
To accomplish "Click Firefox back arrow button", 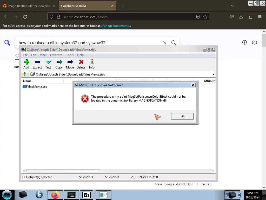I will point(6,17).
